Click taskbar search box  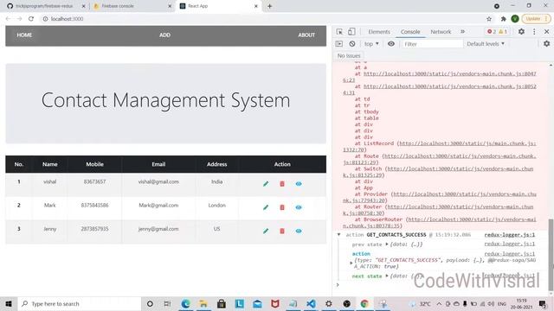(x=79, y=303)
